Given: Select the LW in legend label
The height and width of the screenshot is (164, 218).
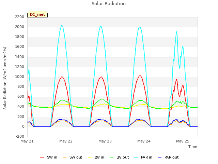Looking at the screenshot, I should 99,157.
